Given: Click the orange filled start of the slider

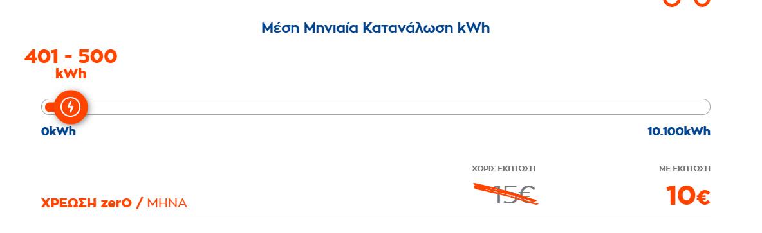Looking at the screenshot, I should pyautogui.click(x=48, y=107).
